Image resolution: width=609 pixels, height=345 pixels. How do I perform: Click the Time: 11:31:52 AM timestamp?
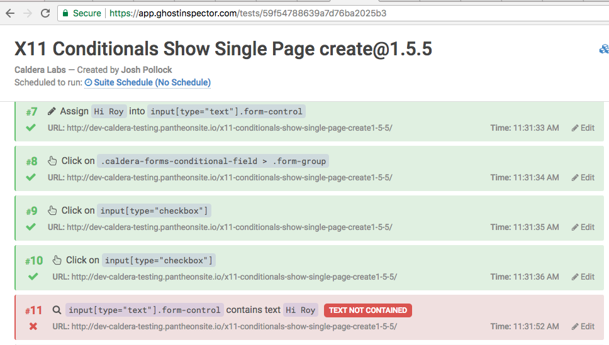(x=525, y=326)
